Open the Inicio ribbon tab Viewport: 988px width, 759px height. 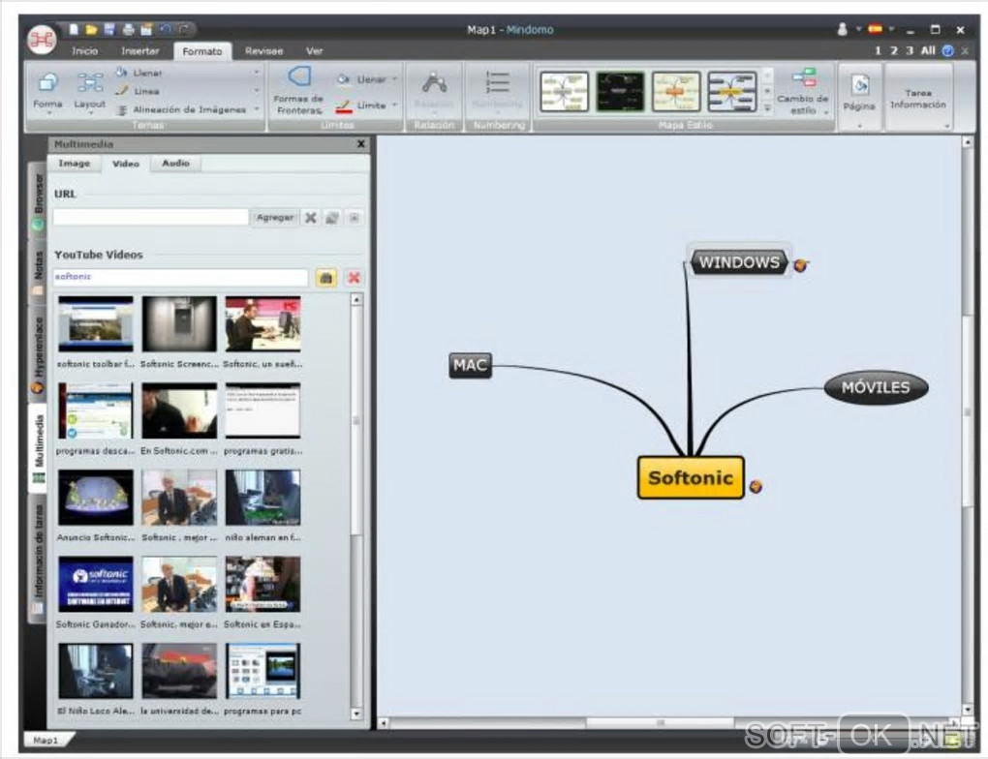[84, 51]
